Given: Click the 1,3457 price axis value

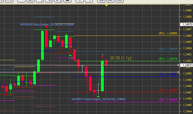Looking at the screenshot, I should [187, 29].
